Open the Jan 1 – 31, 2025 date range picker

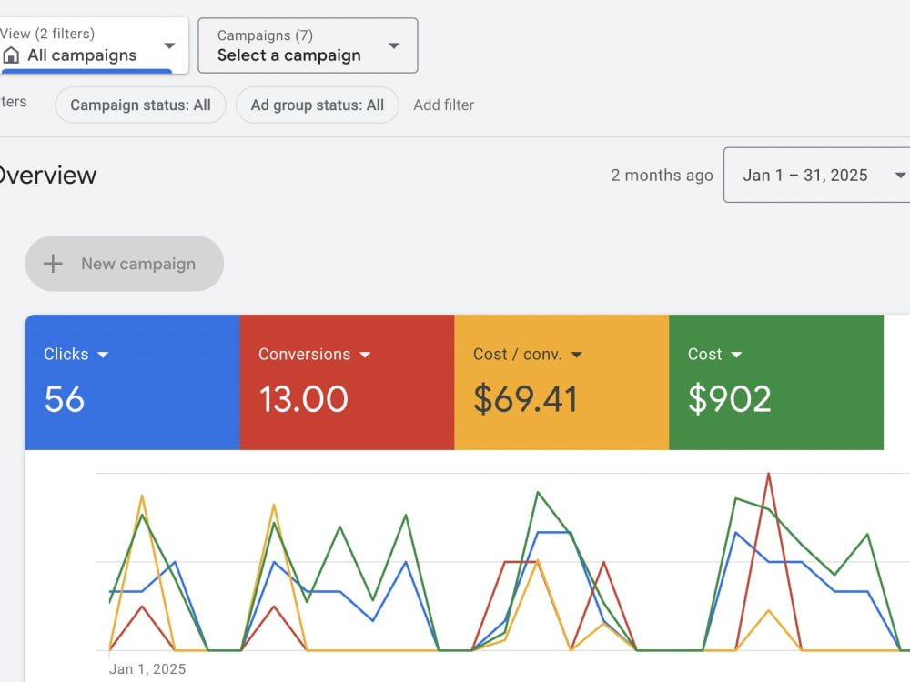pyautogui.click(x=816, y=176)
